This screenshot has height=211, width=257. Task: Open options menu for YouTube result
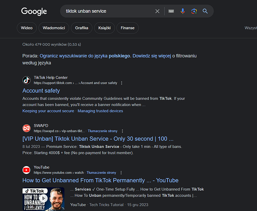click(x=121, y=173)
